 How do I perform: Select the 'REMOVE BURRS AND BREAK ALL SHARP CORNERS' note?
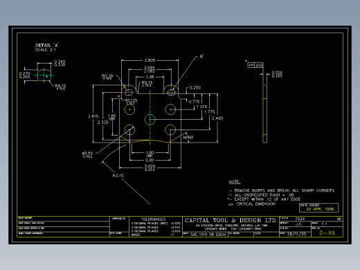(285, 190)
